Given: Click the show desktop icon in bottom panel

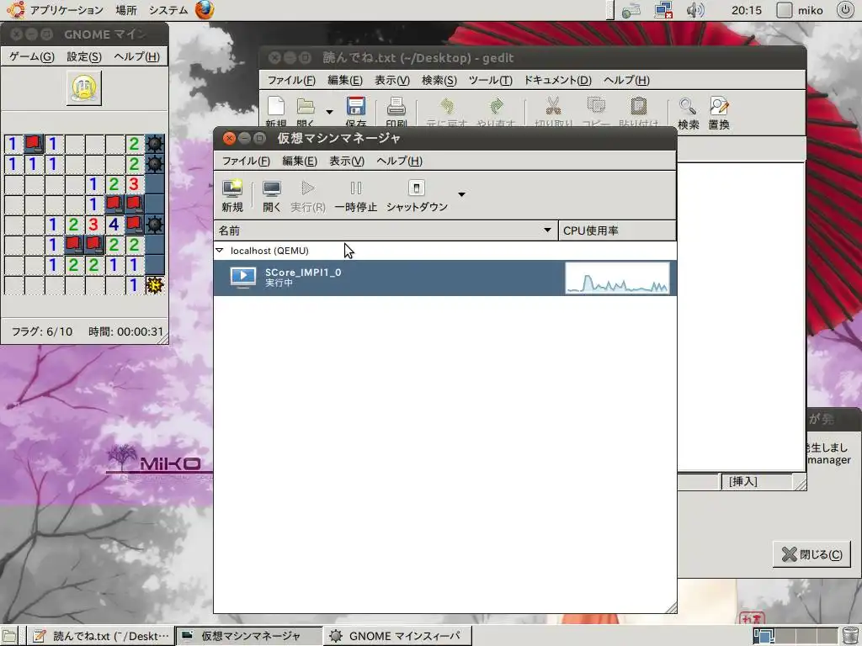Looking at the screenshot, I should tap(10, 636).
